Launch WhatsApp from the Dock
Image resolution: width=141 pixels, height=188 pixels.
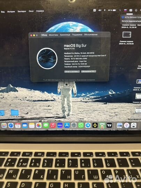click(81, 125)
